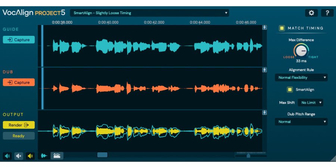Image resolution: width=336 pixels, height=168 pixels.
Task: Open the preset dropdown SmartAlign Slightly Loose Timing
Action: 149,13
